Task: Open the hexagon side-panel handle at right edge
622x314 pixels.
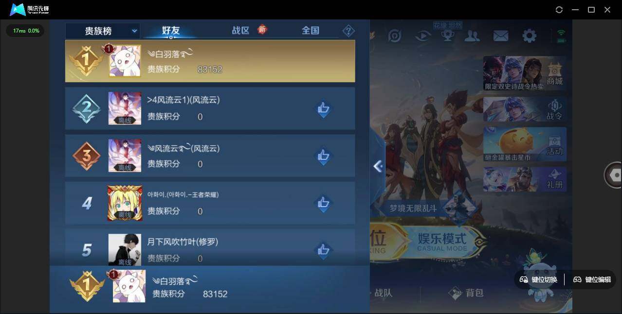Action: coord(613,175)
